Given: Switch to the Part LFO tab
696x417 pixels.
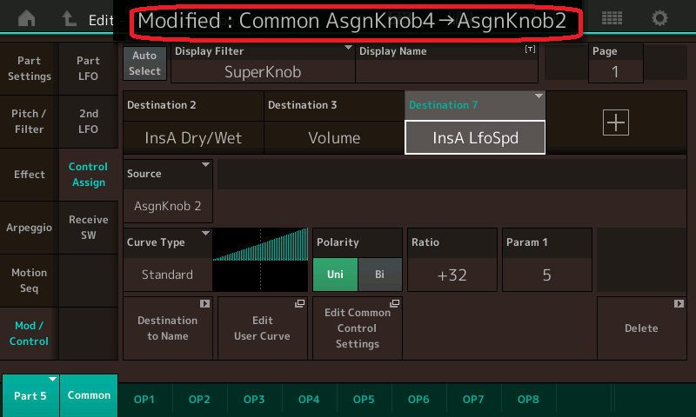Looking at the screenshot, I should coord(88,69).
